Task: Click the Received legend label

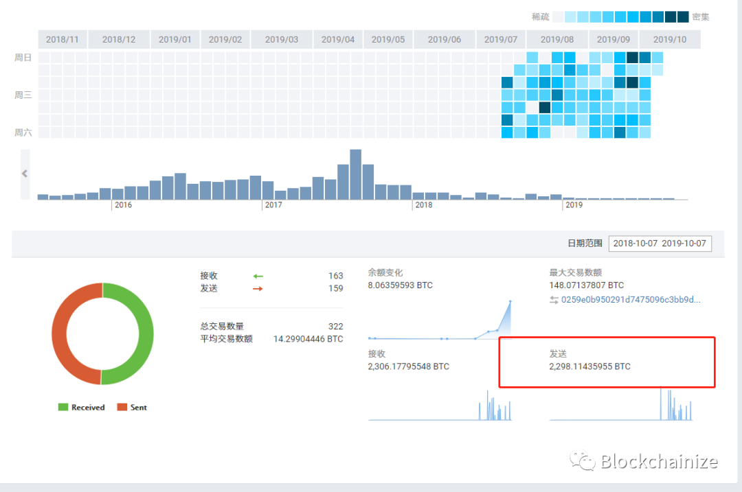Action: 88,408
